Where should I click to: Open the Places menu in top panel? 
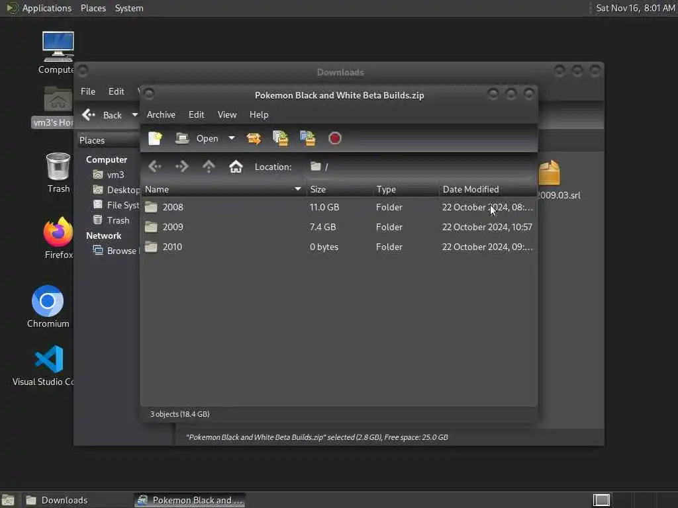click(93, 8)
